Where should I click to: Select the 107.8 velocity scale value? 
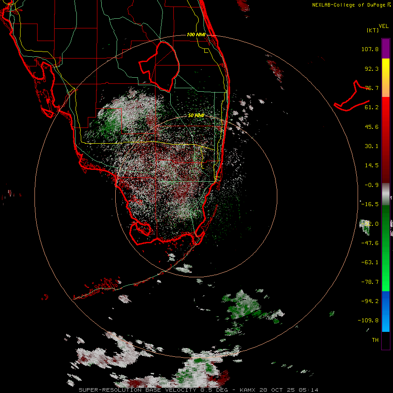pos(370,49)
